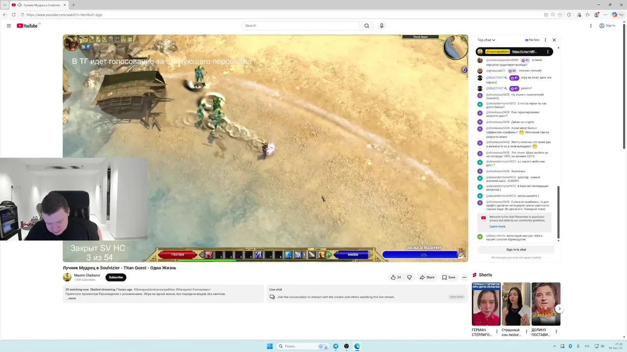Go back in browser history
The image size is (627, 352).
[x=5, y=15]
